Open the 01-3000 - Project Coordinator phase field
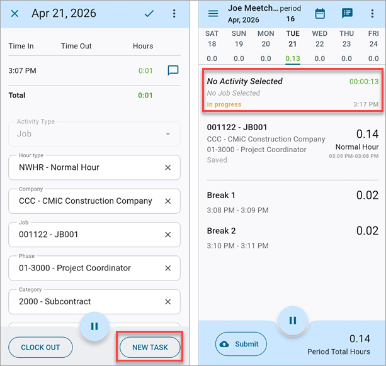 coord(94,268)
